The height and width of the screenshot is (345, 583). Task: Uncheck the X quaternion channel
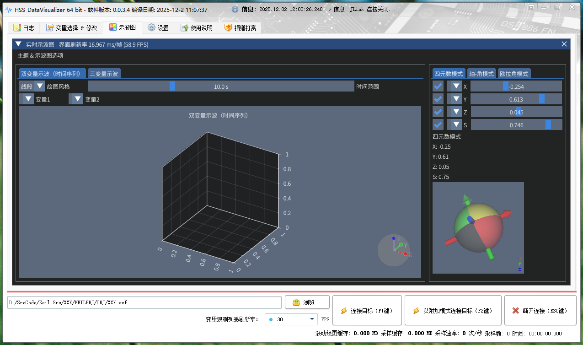pyautogui.click(x=438, y=86)
